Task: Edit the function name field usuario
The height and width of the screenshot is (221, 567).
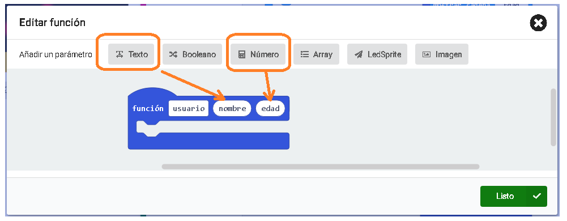Action: point(189,108)
